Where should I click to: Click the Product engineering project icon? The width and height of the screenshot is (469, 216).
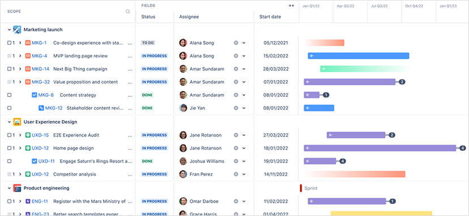(17, 188)
